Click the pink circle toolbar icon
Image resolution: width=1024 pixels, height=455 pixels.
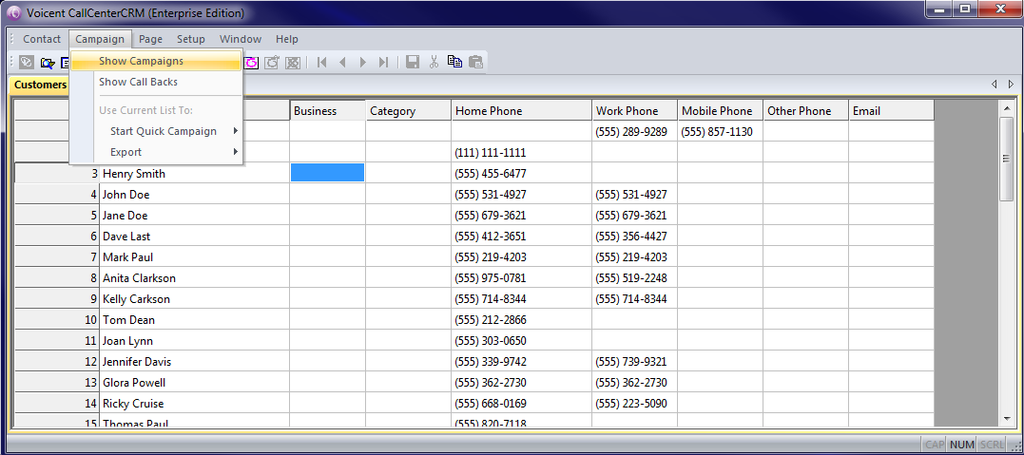(252, 62)
